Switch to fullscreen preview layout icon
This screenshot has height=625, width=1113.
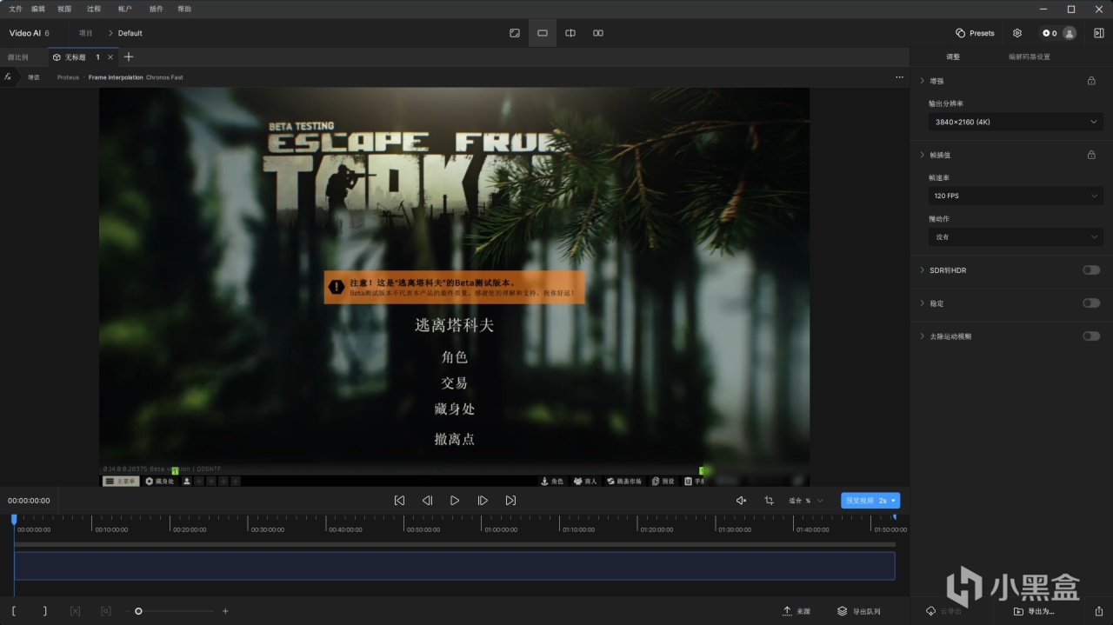(x=515, y=33)
